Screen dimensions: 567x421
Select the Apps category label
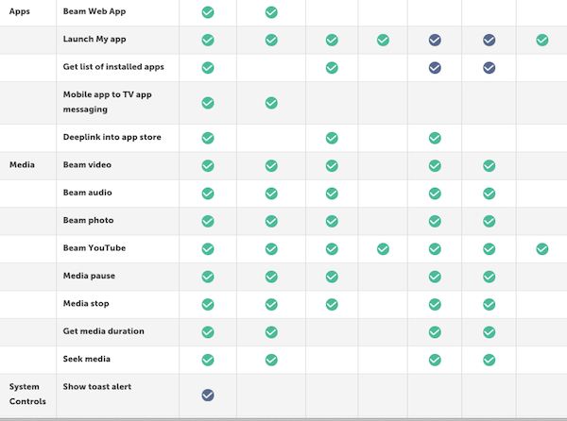(20, 11)
